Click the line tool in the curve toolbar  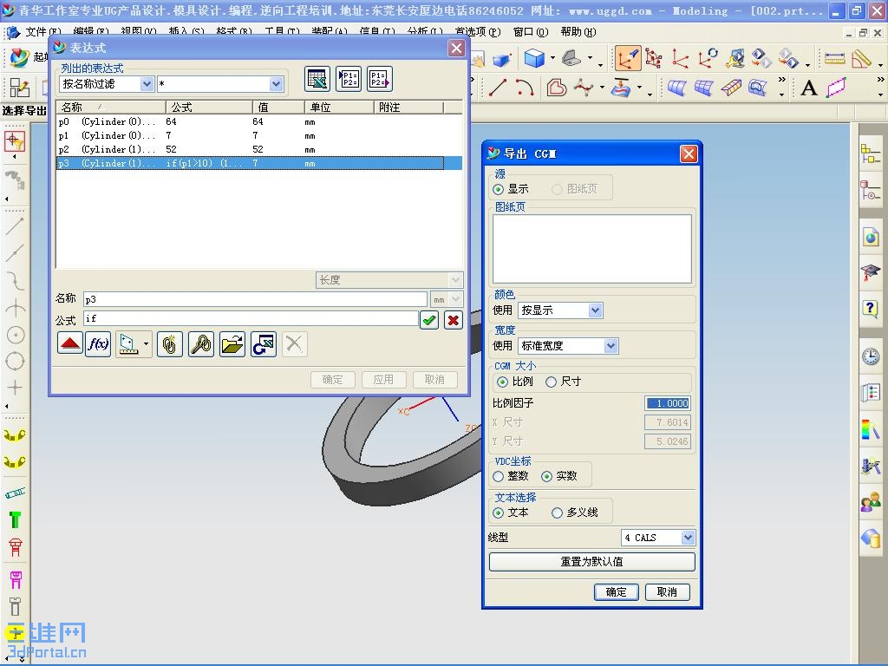click(x=497, y=88)
